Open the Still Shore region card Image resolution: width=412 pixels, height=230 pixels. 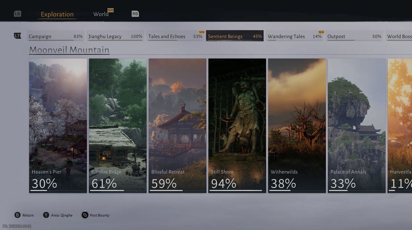point(237,126)
